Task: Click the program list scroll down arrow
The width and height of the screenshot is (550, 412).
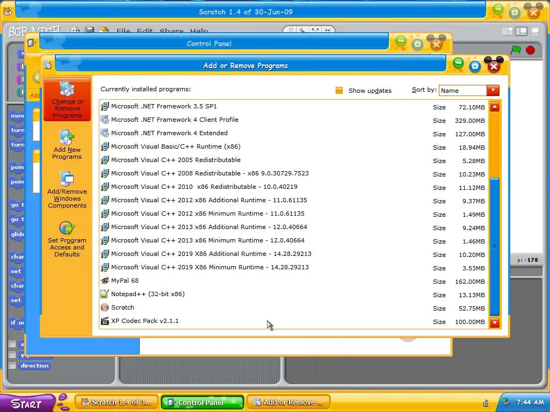Action: coord(495,322)
